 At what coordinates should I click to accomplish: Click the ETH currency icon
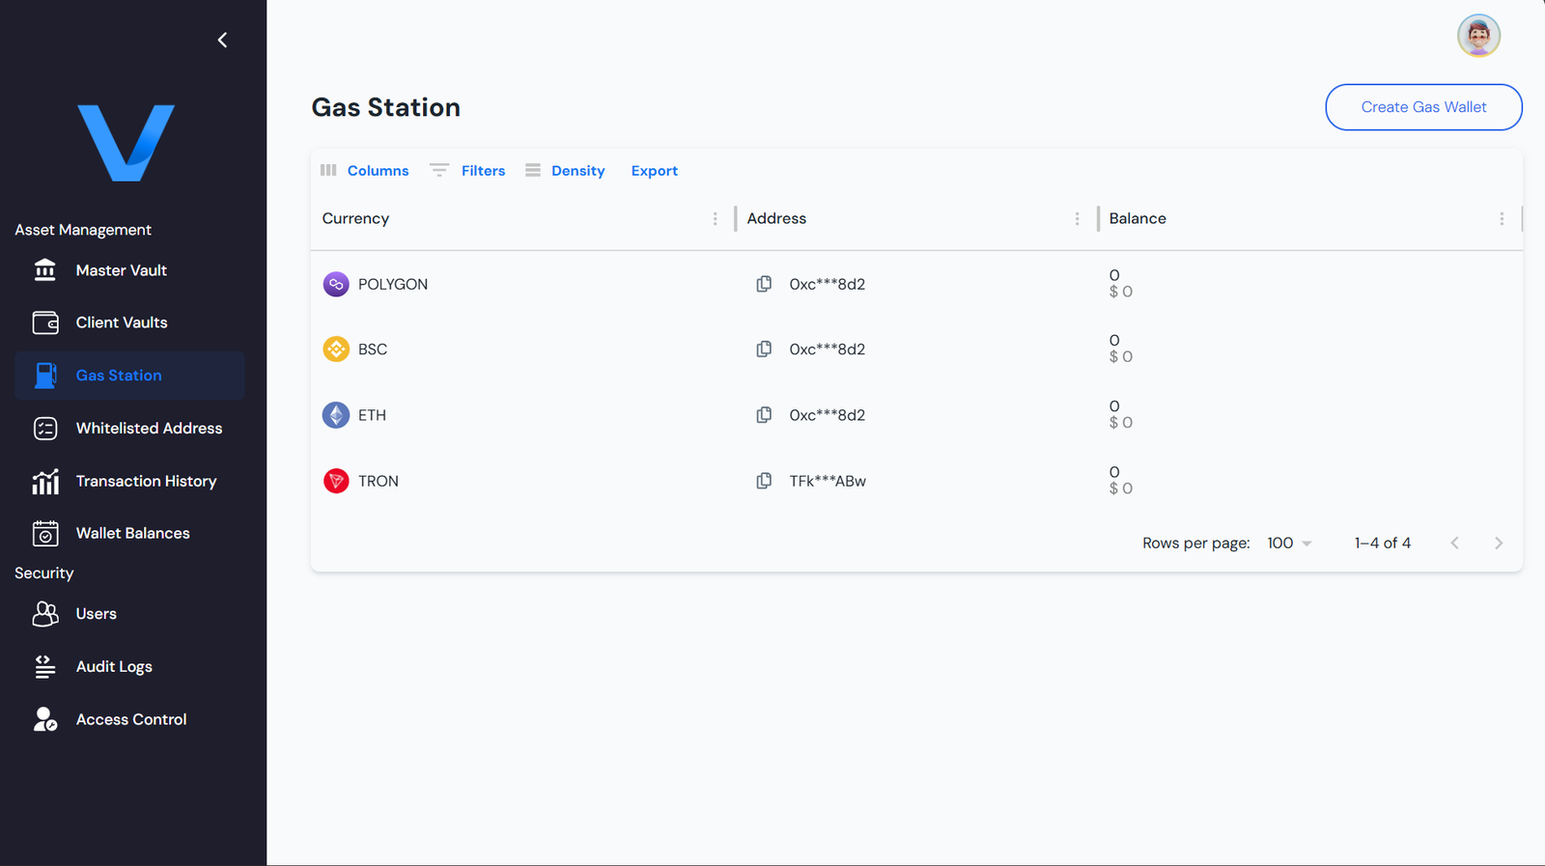point(336,415)
